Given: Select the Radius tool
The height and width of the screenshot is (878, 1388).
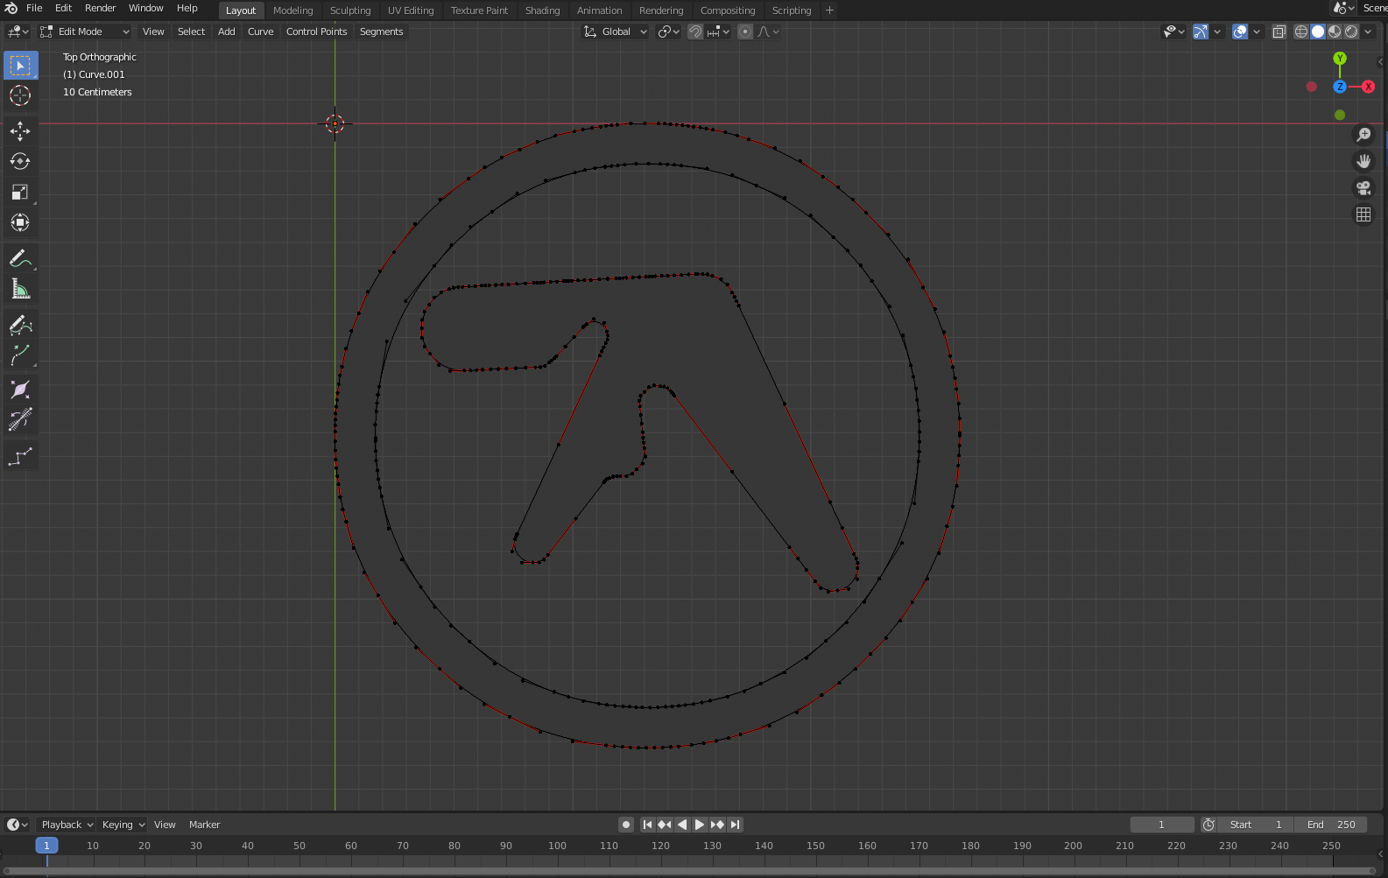Looking at the screenshot, I should coord(20,390).
